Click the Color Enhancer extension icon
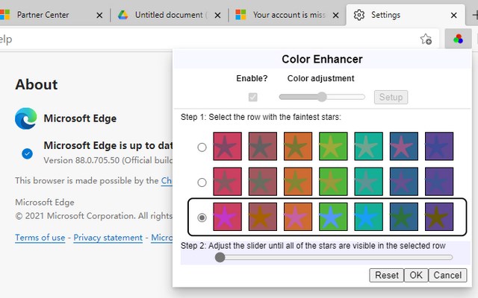Viewport: 478px width, 298px height. tap(457, 39)
